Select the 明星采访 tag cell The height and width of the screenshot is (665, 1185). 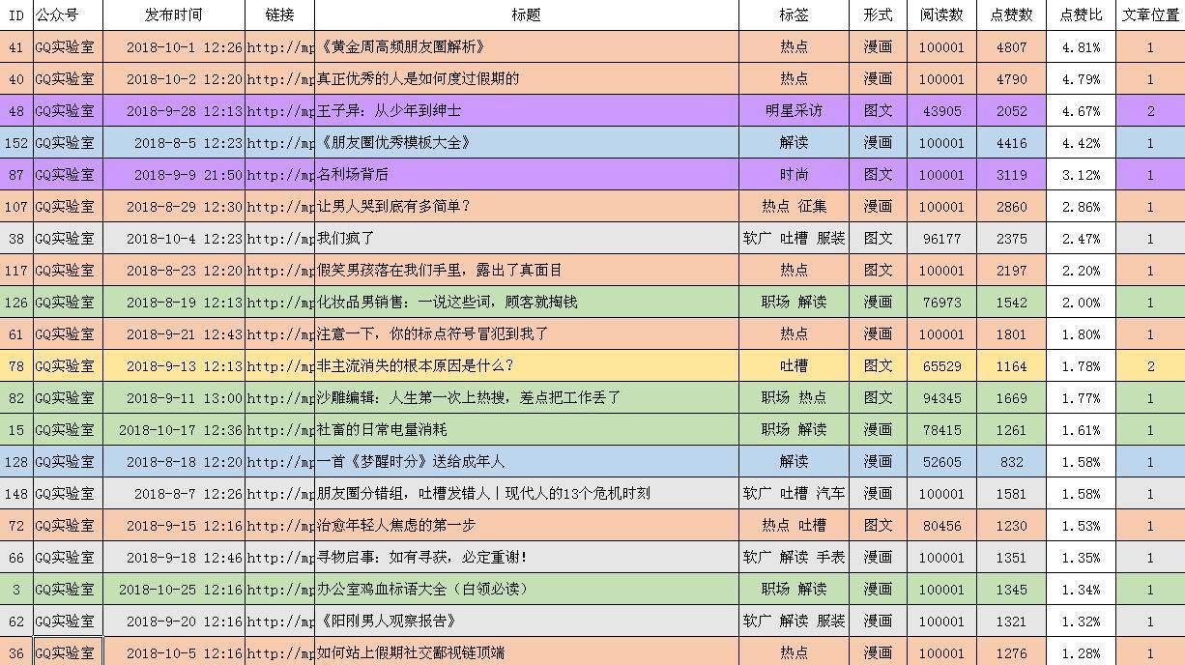(795, 110)
